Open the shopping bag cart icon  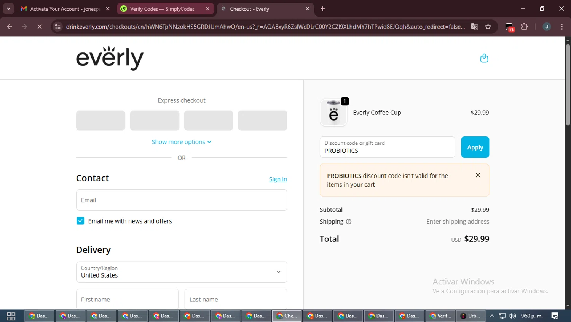click(484, 58)
